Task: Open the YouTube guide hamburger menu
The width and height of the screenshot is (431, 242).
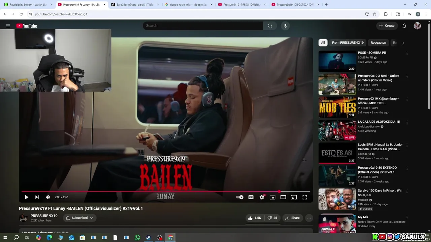Action: click(x=8, y=26)
